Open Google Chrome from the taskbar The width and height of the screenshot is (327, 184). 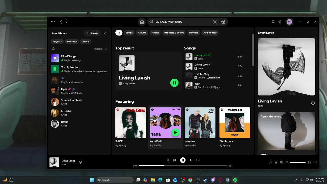tap(190, 180)
